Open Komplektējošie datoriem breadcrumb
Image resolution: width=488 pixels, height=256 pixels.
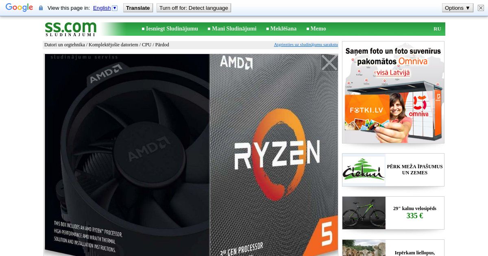point(113,45)
